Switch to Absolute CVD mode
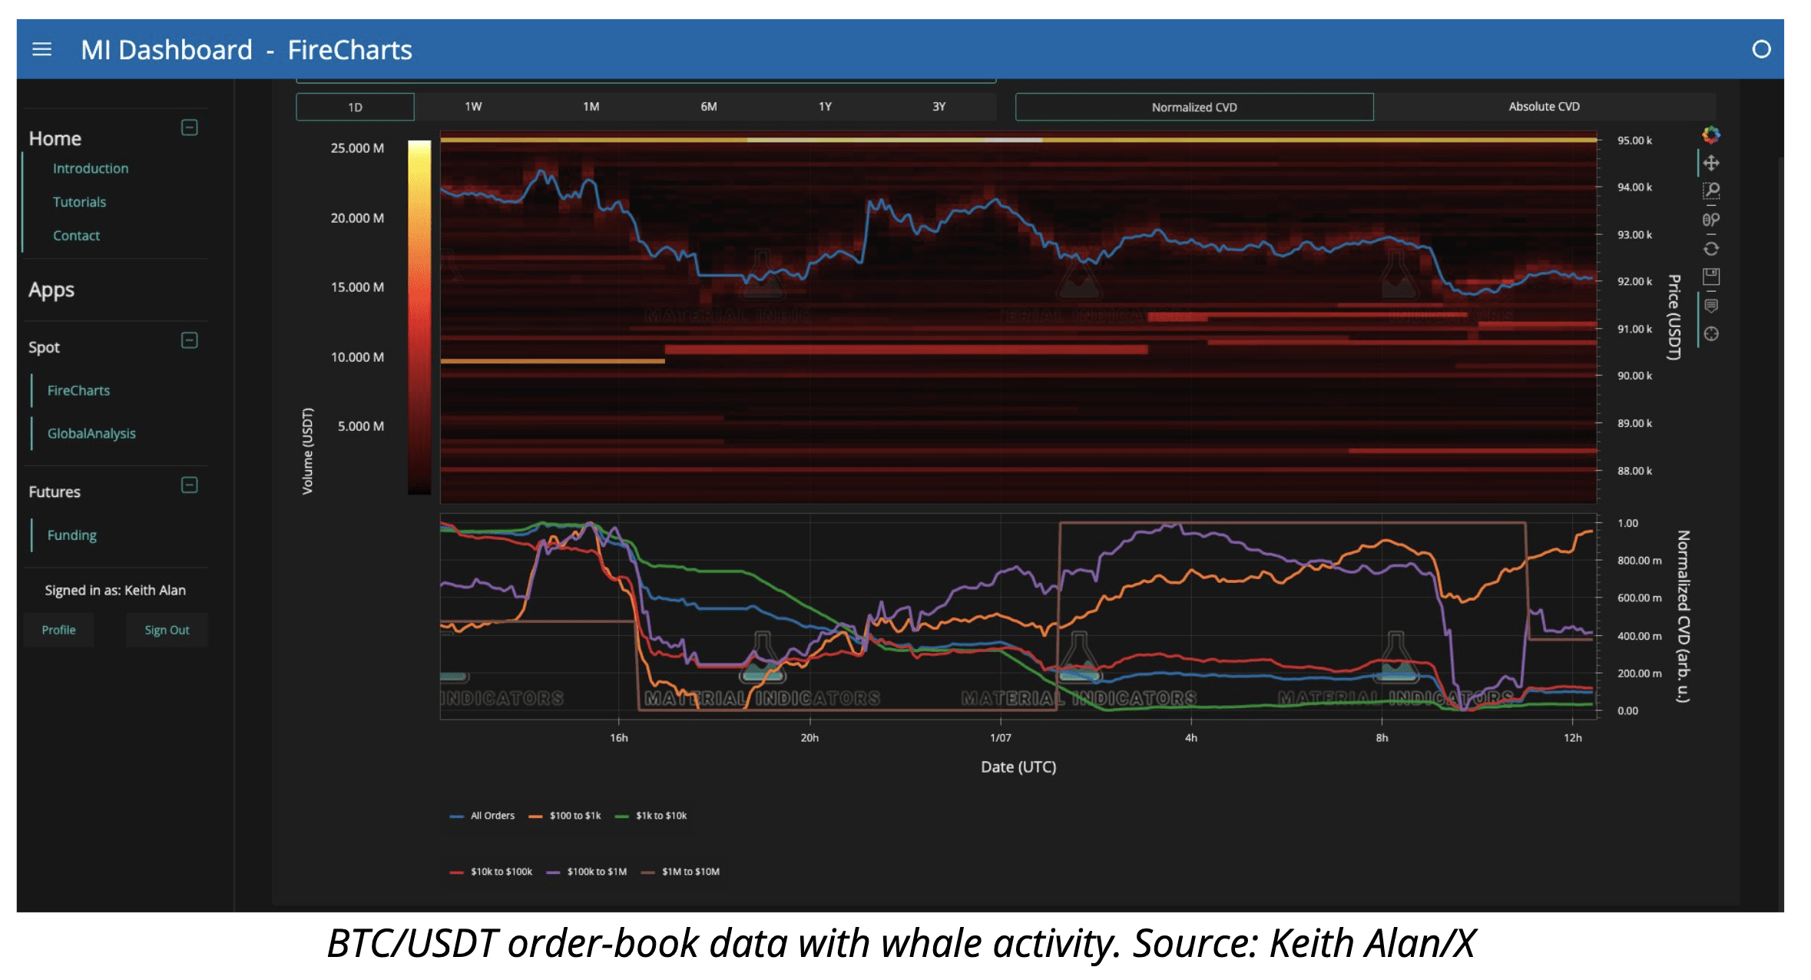1811x980 pixels. [1544, 107]
